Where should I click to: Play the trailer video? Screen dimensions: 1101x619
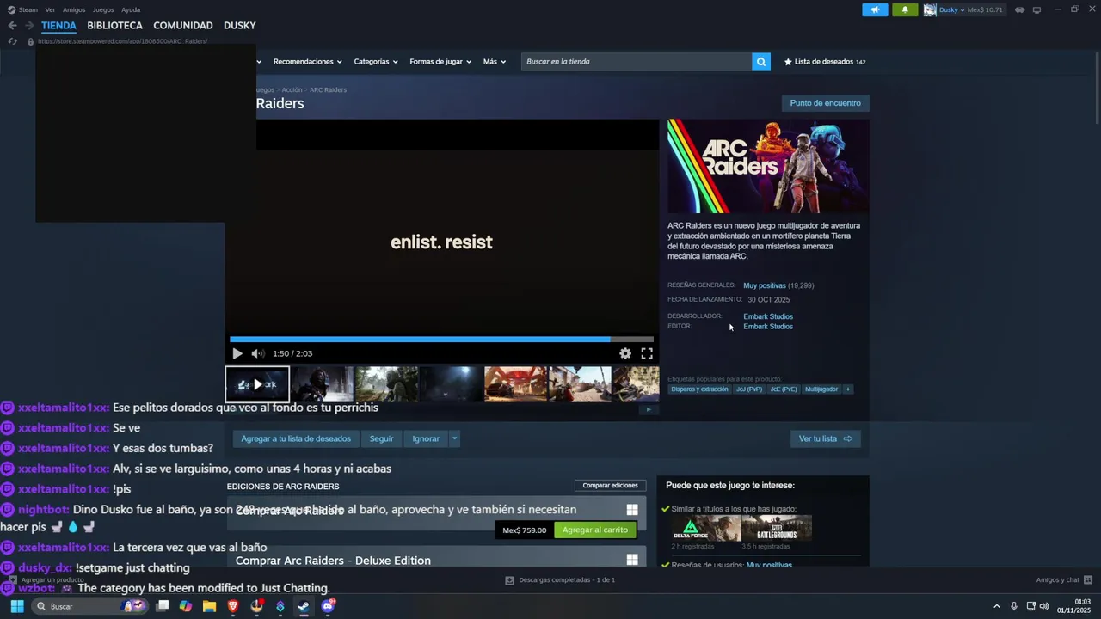[x=237, y=353]
